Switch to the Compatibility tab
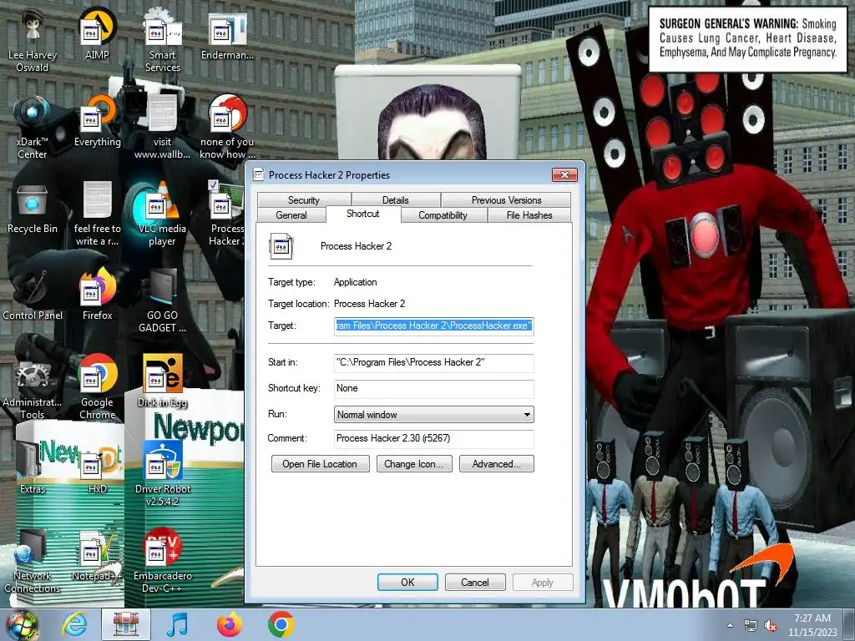The width and height of the screenshot is (855, 641). pyautogui.click(x=443, y=215)
